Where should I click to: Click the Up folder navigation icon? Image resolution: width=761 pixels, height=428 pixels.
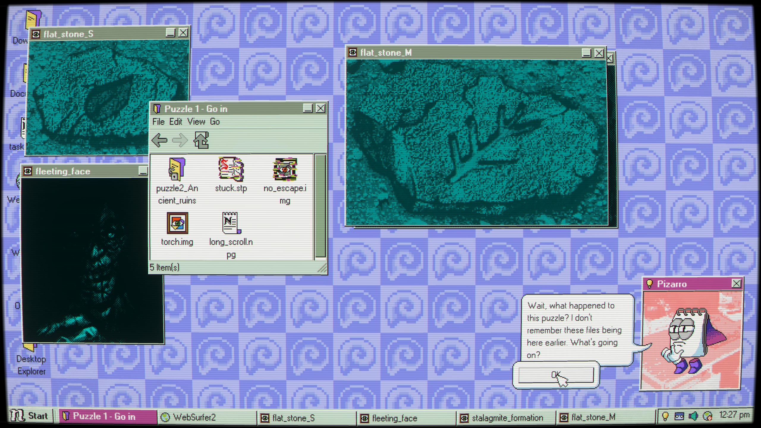tap(201, 140)
